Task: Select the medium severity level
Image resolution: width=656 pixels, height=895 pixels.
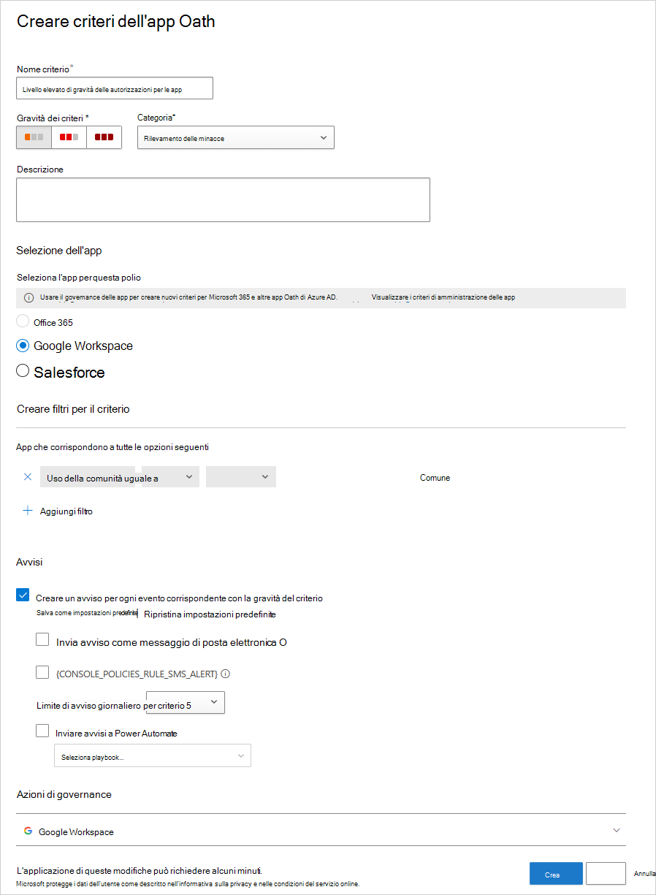Action: 69,137
